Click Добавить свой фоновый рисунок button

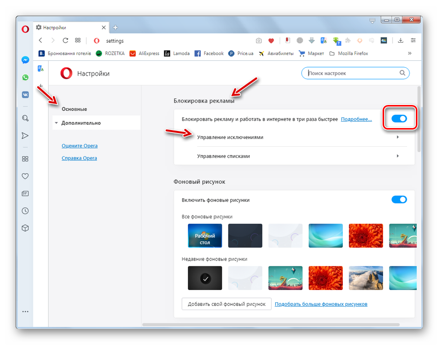[227, 304]
